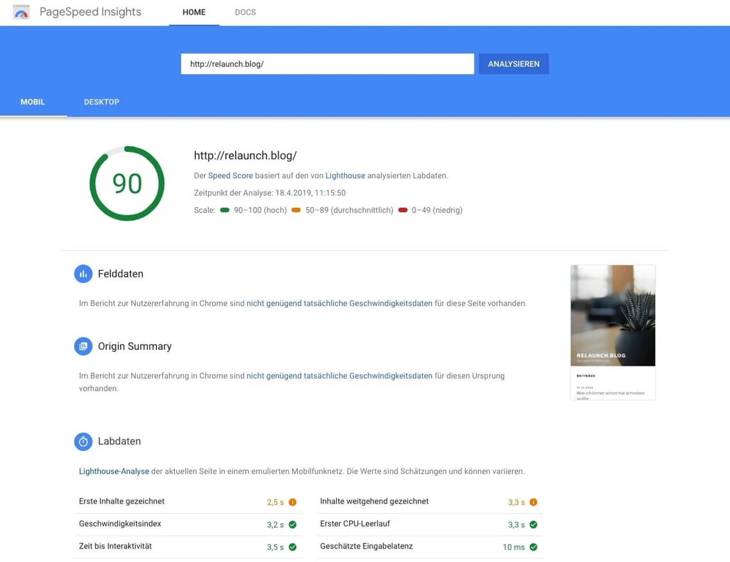Click the Origin Summary document icon
The image size is (730, 562).
[x=83, y=346]
